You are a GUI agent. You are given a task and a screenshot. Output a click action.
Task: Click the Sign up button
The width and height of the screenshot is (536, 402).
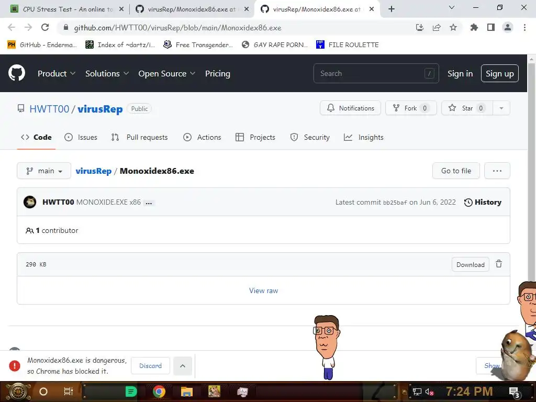pyautogui.click(x=499, y=73)
